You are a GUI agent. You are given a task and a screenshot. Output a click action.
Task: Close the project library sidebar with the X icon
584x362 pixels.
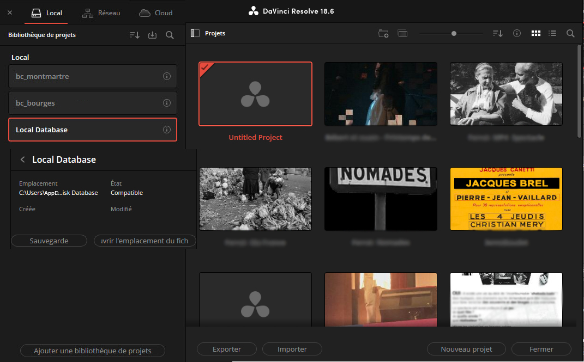point(10,13)
